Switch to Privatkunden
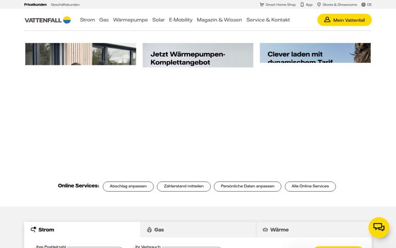Screen dimensions: 396x248 [x=35, y=4]
